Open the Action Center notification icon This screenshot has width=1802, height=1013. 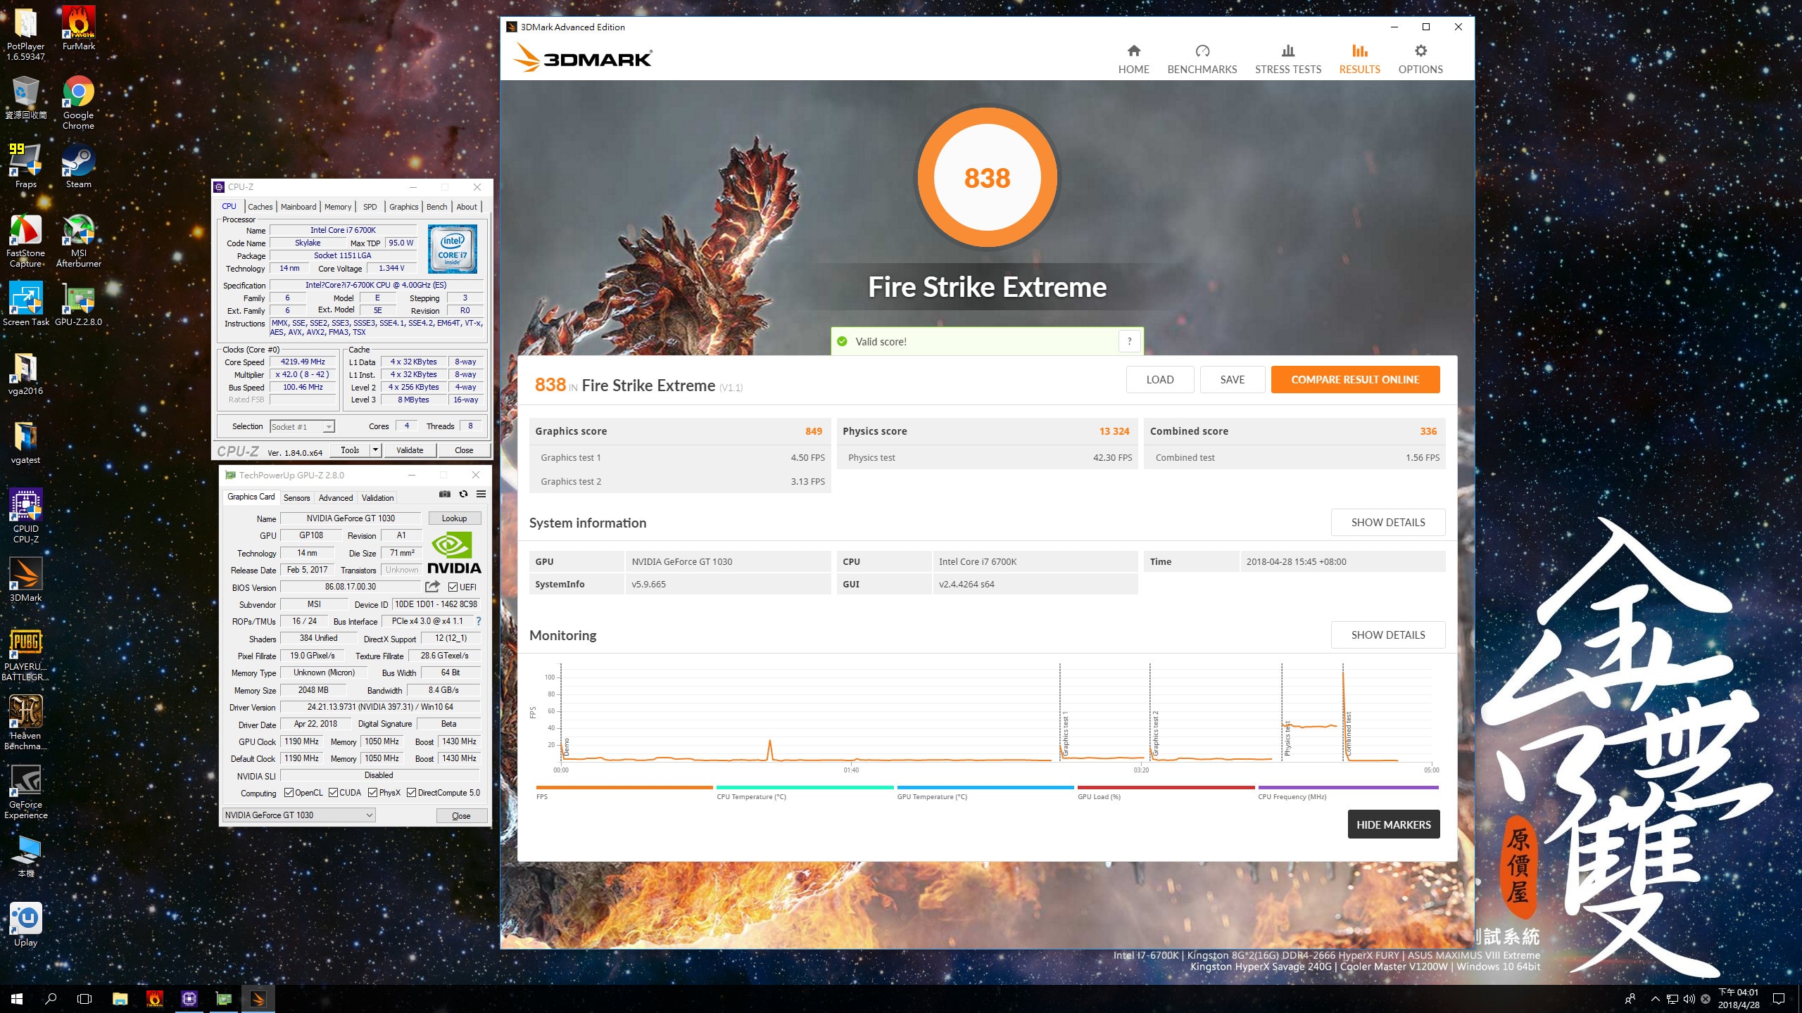[1779, 999]
